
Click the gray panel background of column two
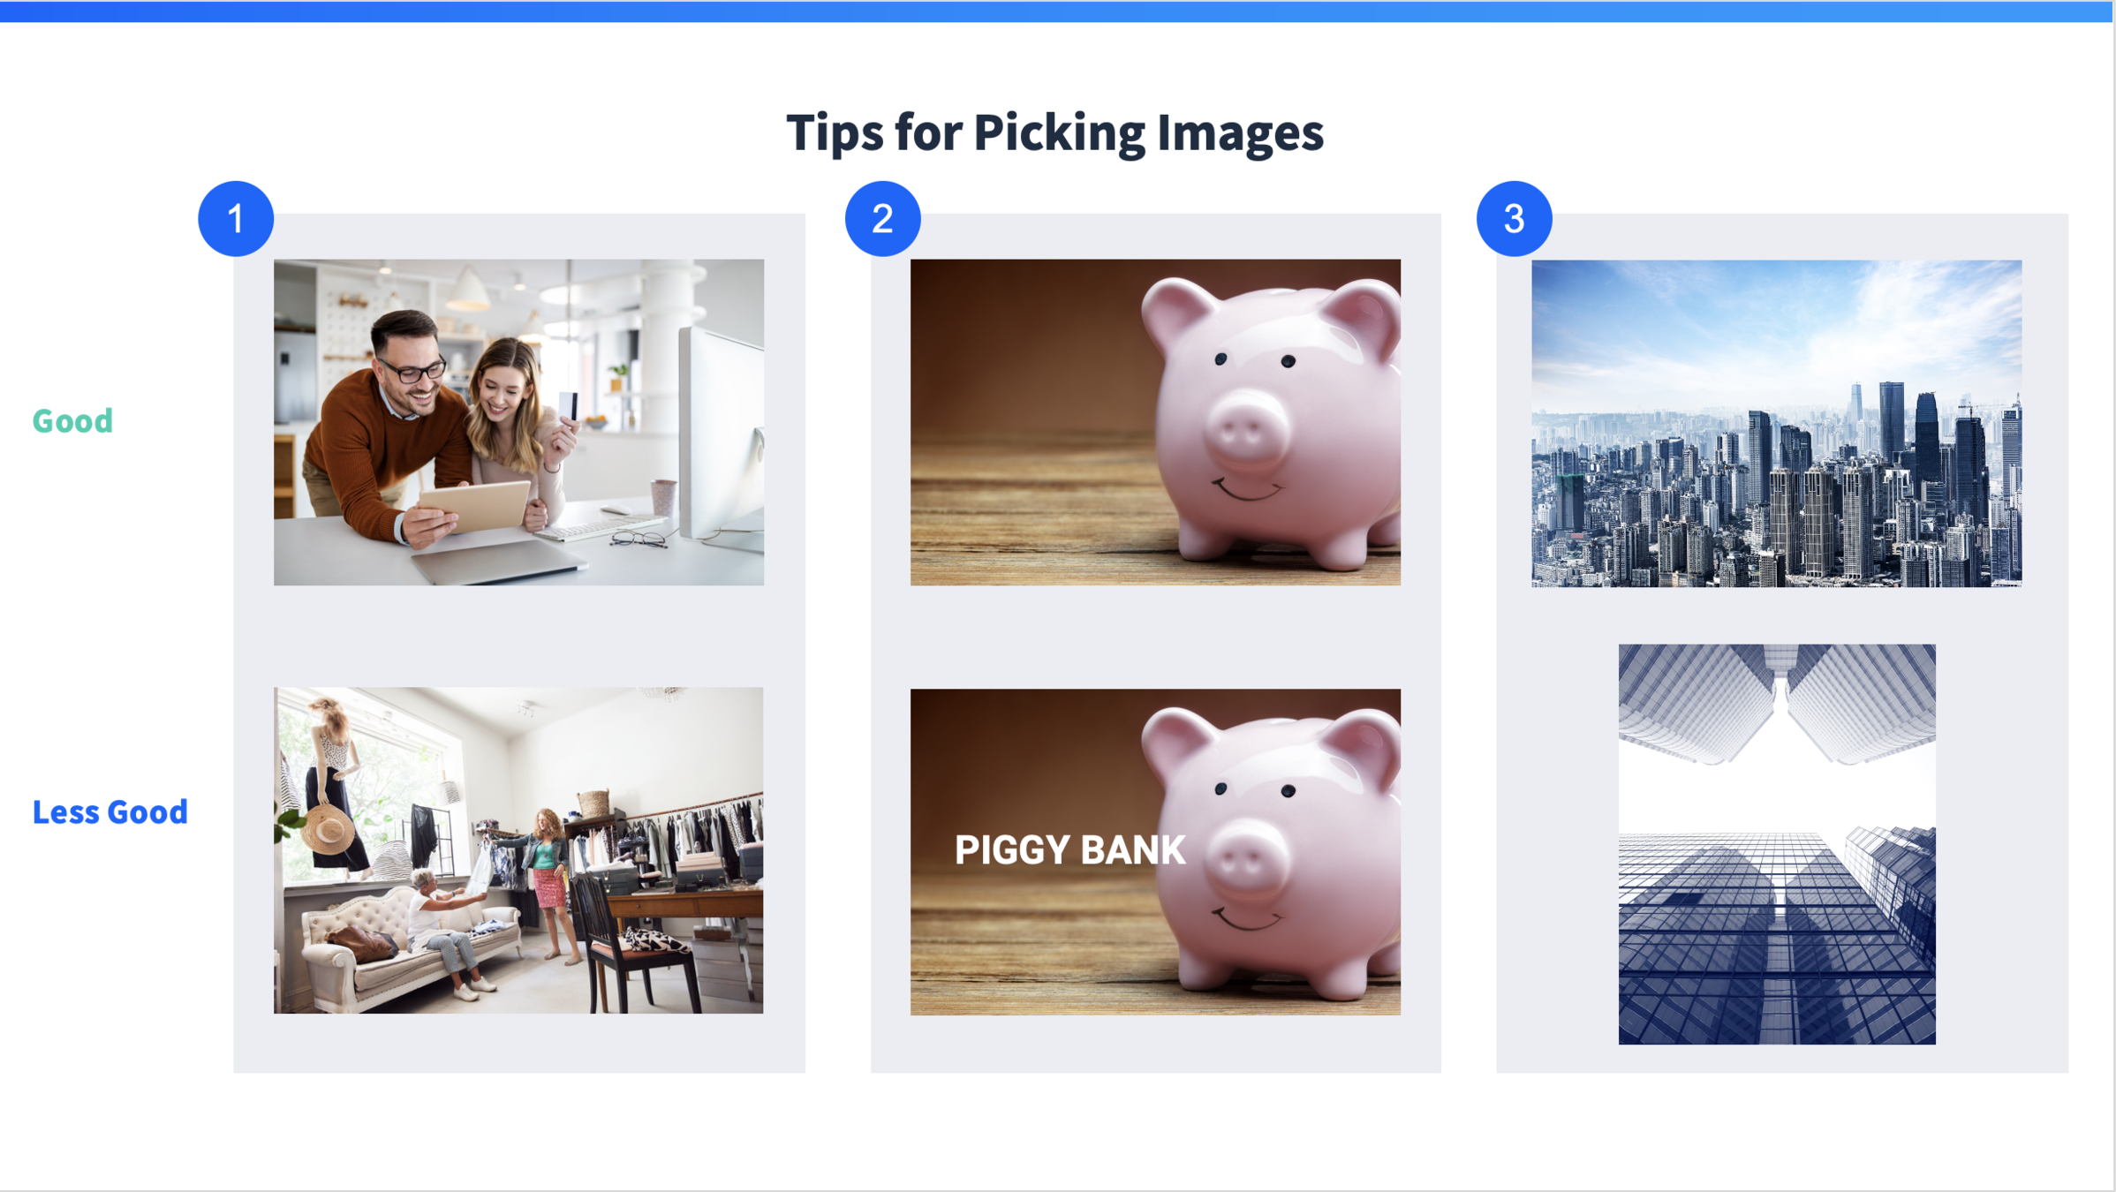click(1155, 636)
